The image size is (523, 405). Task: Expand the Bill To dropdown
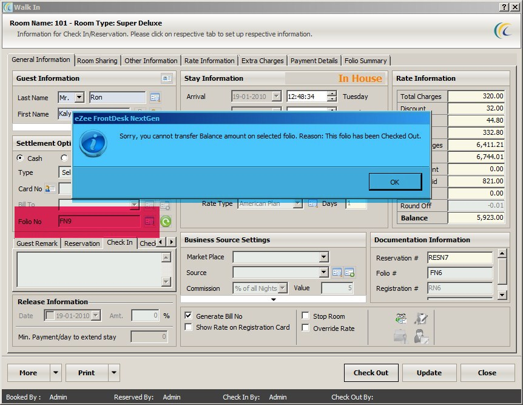pos(134,205)
